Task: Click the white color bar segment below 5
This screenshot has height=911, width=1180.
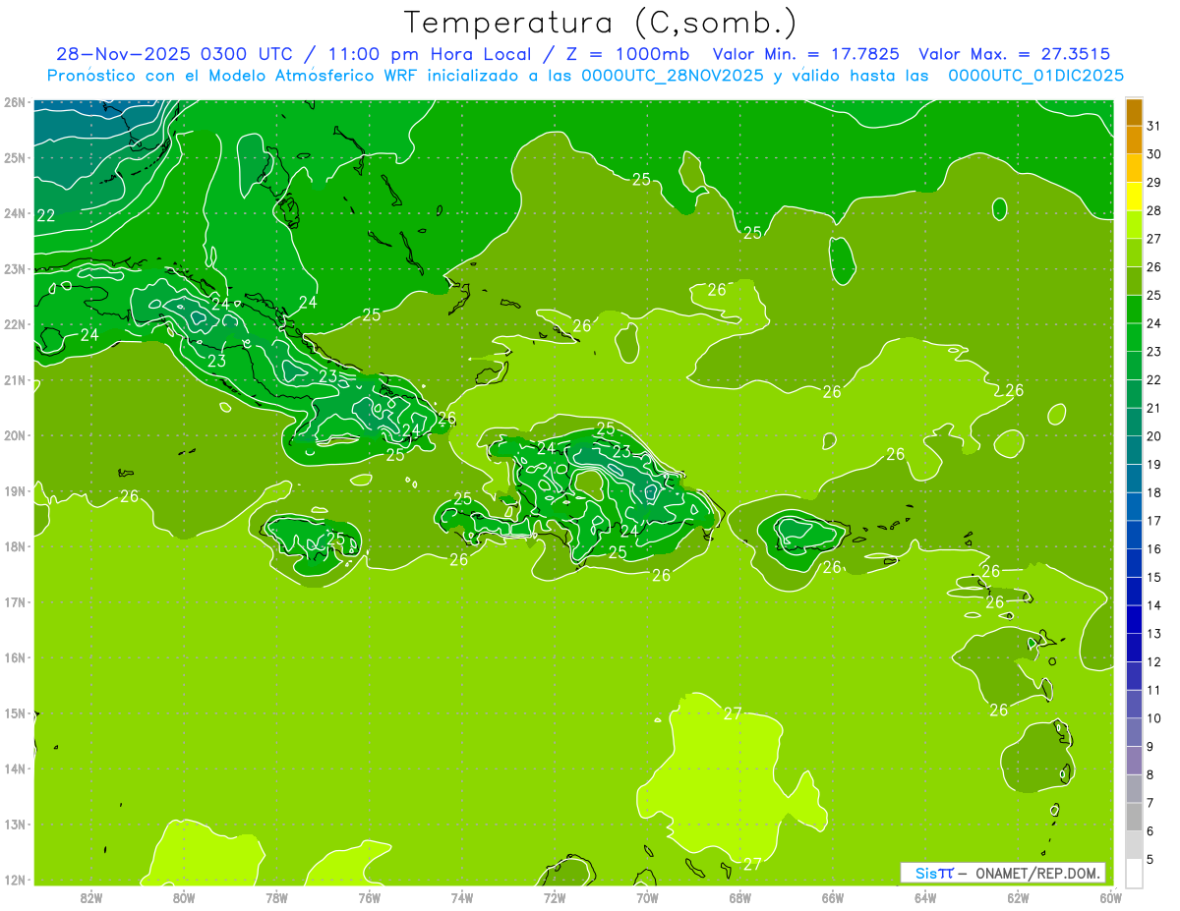Action: coord(1134,873)
